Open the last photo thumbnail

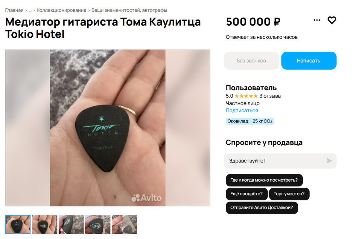[x=124, y=224]
